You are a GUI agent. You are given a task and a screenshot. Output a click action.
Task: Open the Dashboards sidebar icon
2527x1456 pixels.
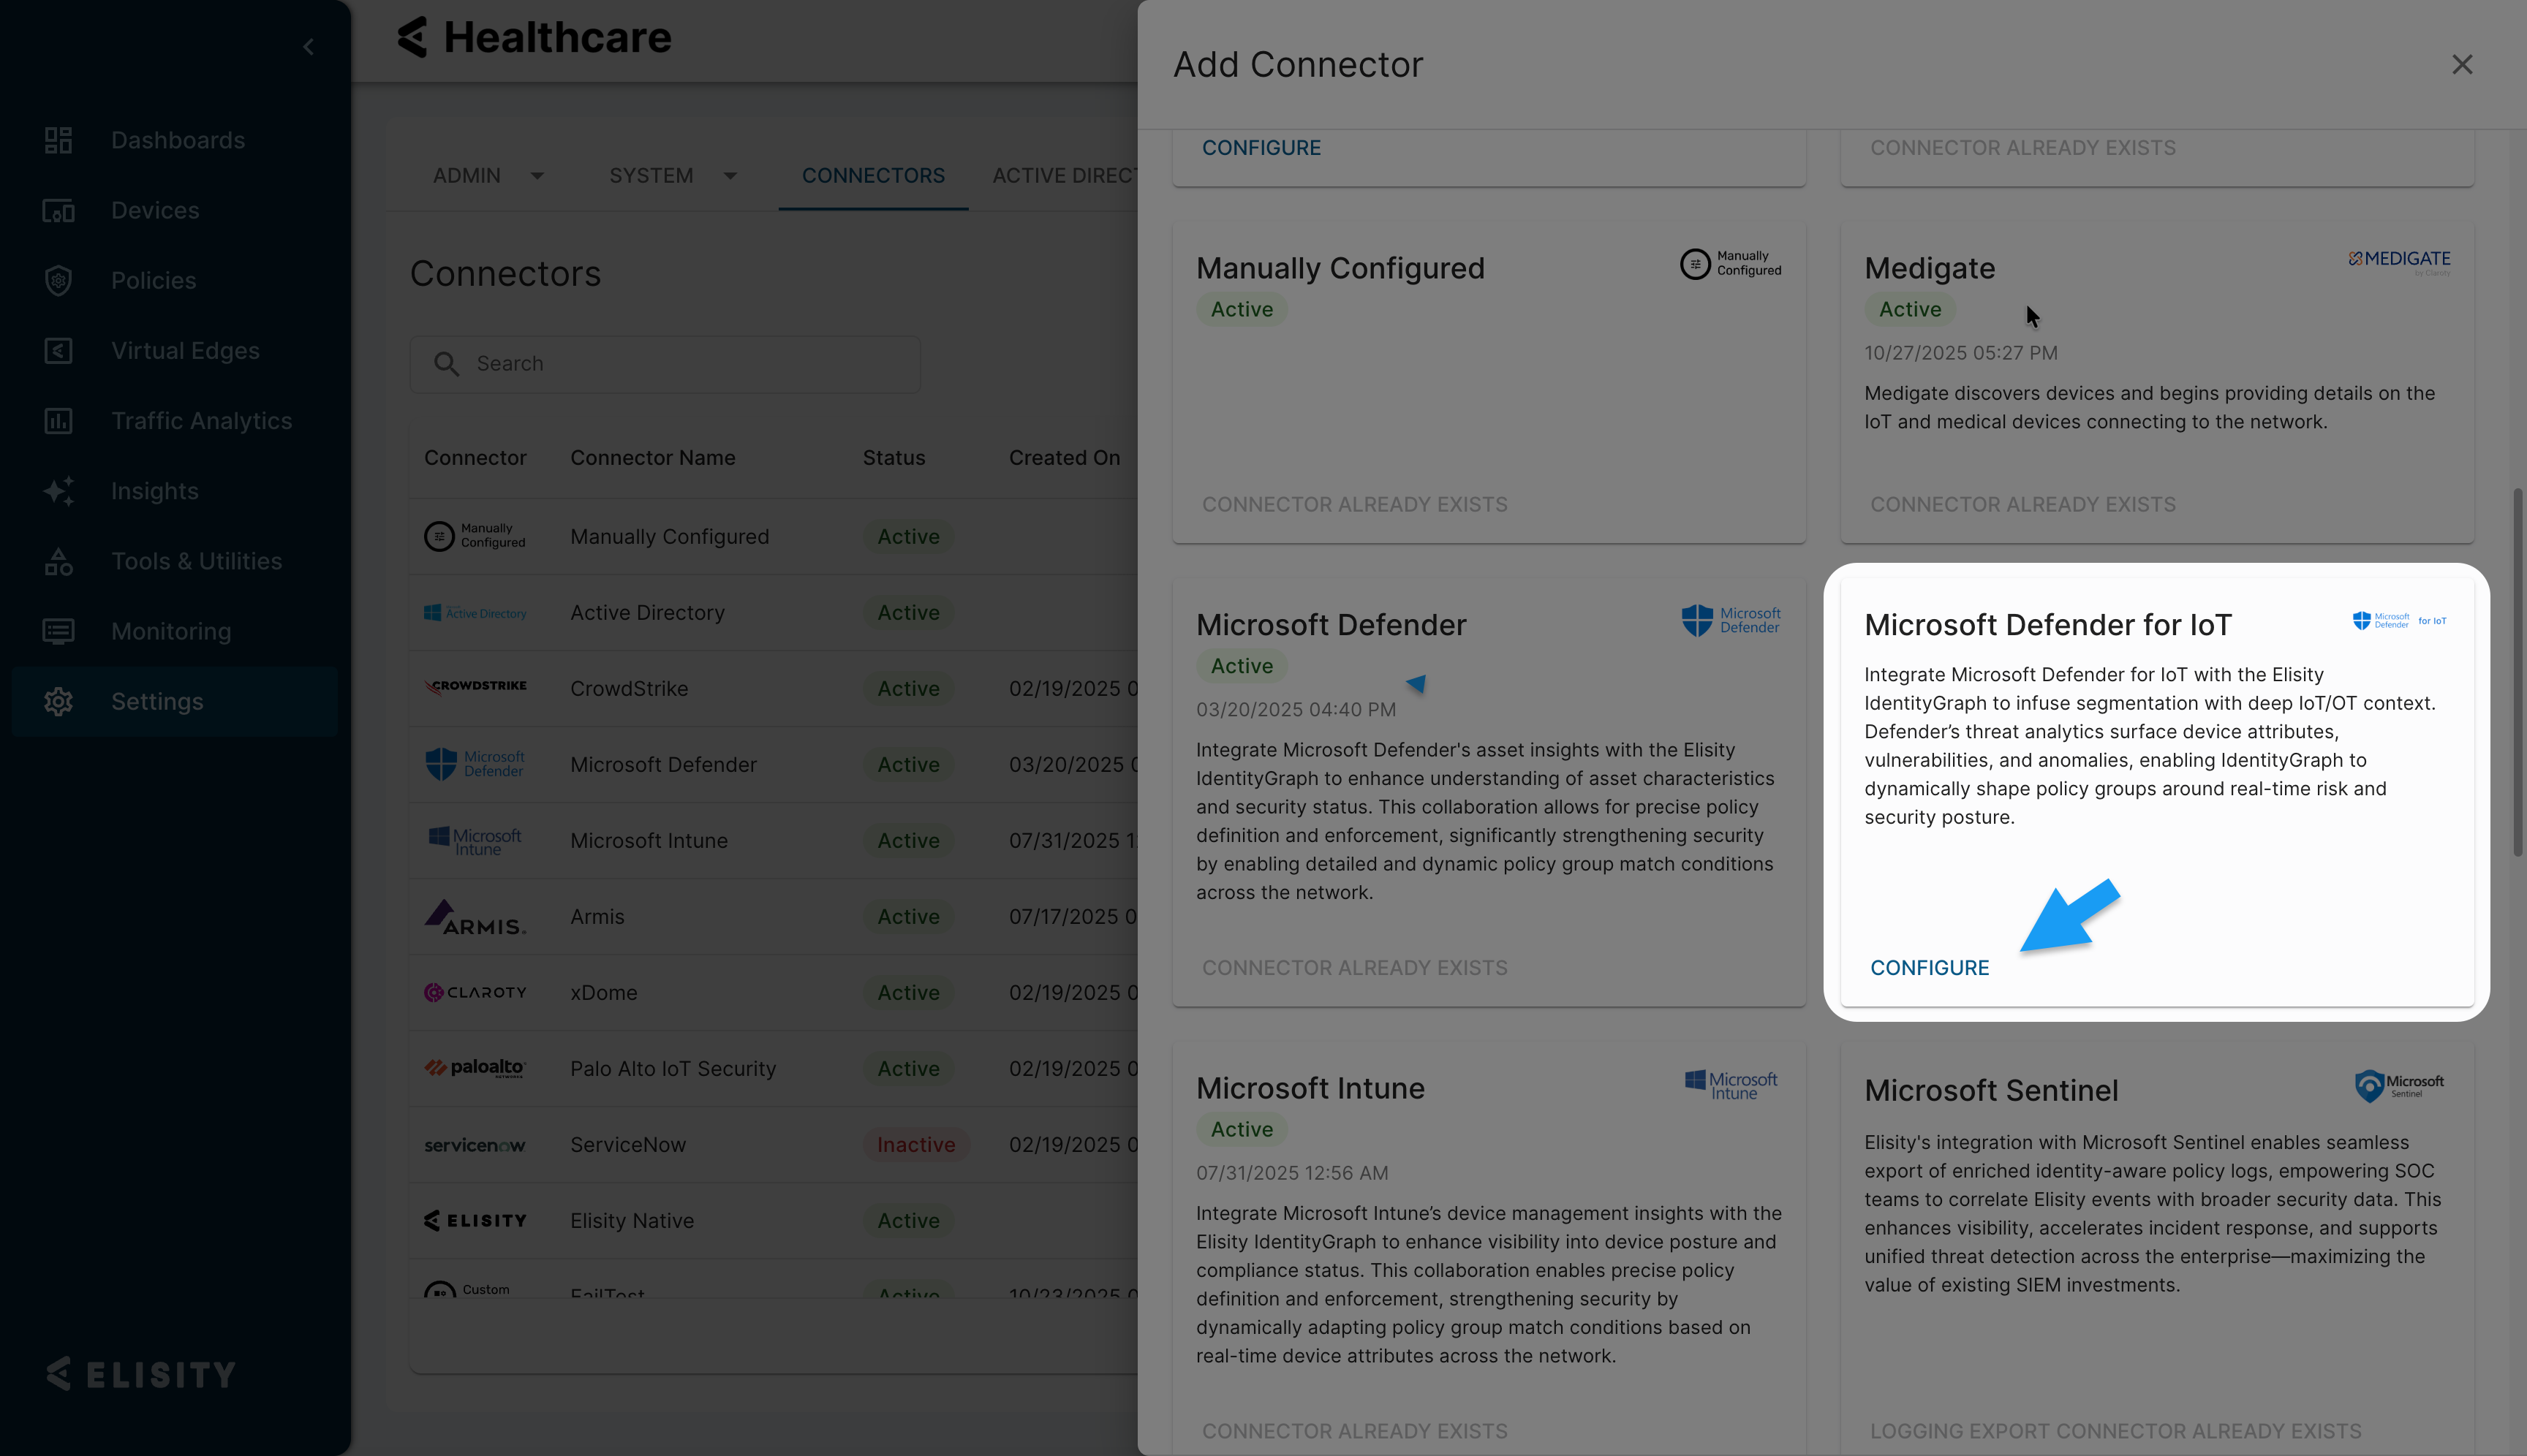pos(58,140)
